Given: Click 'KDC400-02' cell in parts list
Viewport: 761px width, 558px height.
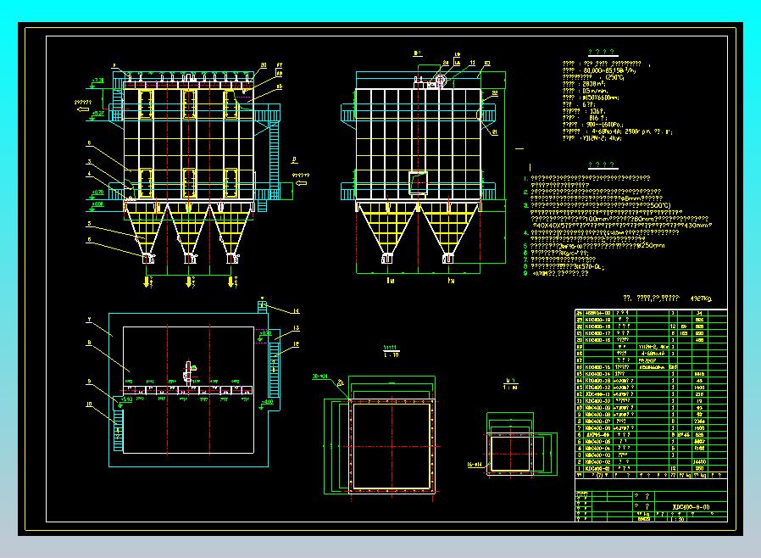Looking at the screenshot, I should click(x=597, y=462).
